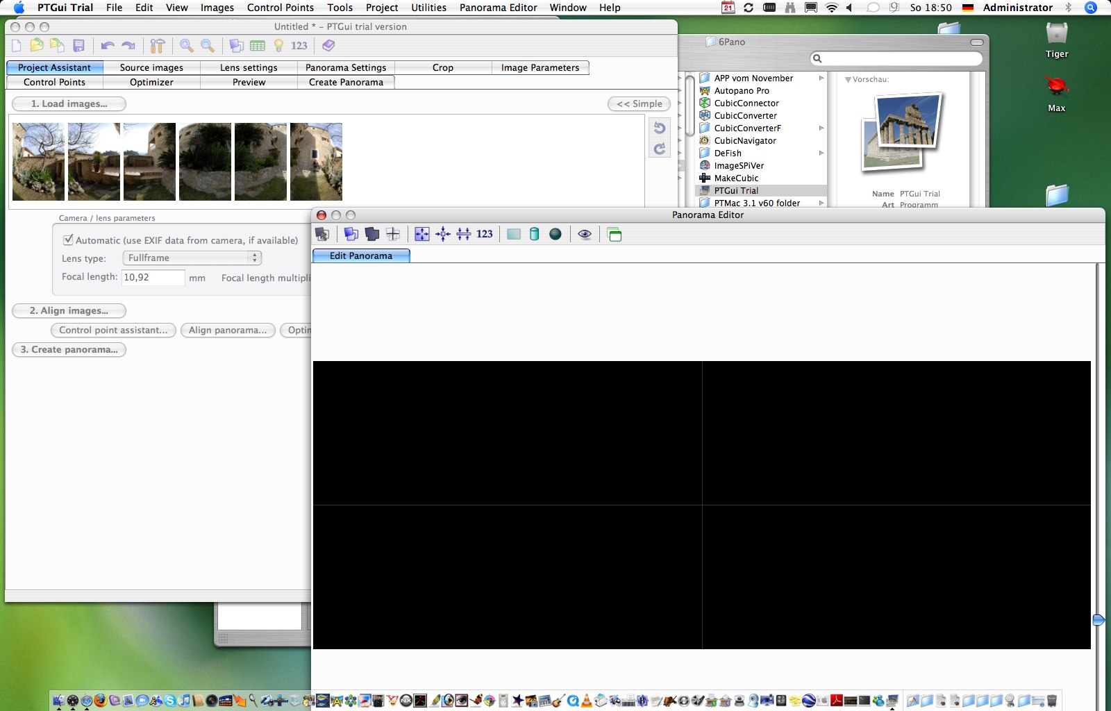Click the rotate clockwise icon beside thumbnails
Image resolution: width=1111 pixels, height=711 pixels.
(659, 149)
